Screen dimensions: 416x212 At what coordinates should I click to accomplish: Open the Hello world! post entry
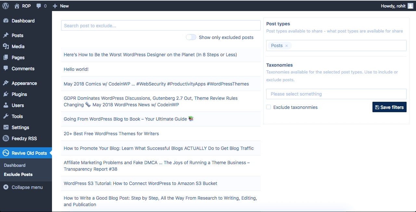[x=76, y=69]
